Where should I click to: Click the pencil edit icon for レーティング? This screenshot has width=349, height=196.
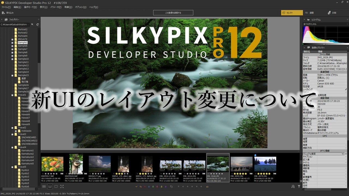click(x=346, y=90)
